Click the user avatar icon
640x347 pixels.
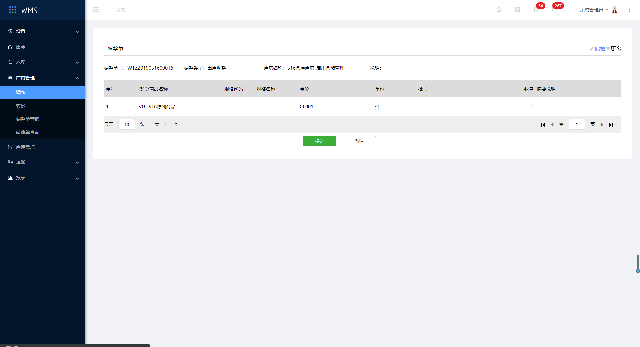(615, 10)
